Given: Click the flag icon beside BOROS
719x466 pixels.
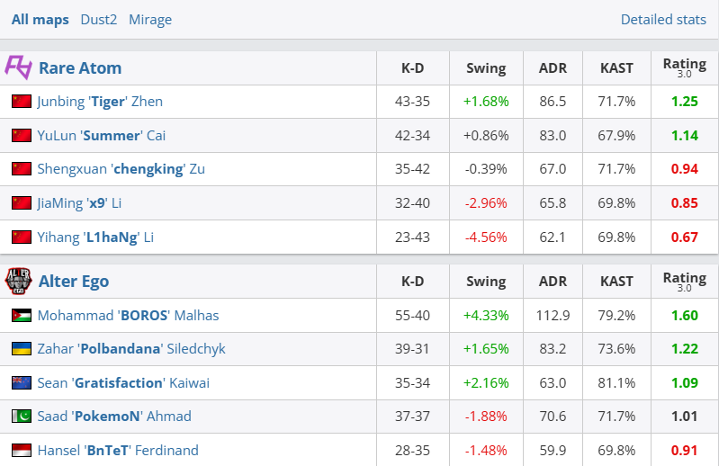Looking at the screenshot, I should point(22,316).
